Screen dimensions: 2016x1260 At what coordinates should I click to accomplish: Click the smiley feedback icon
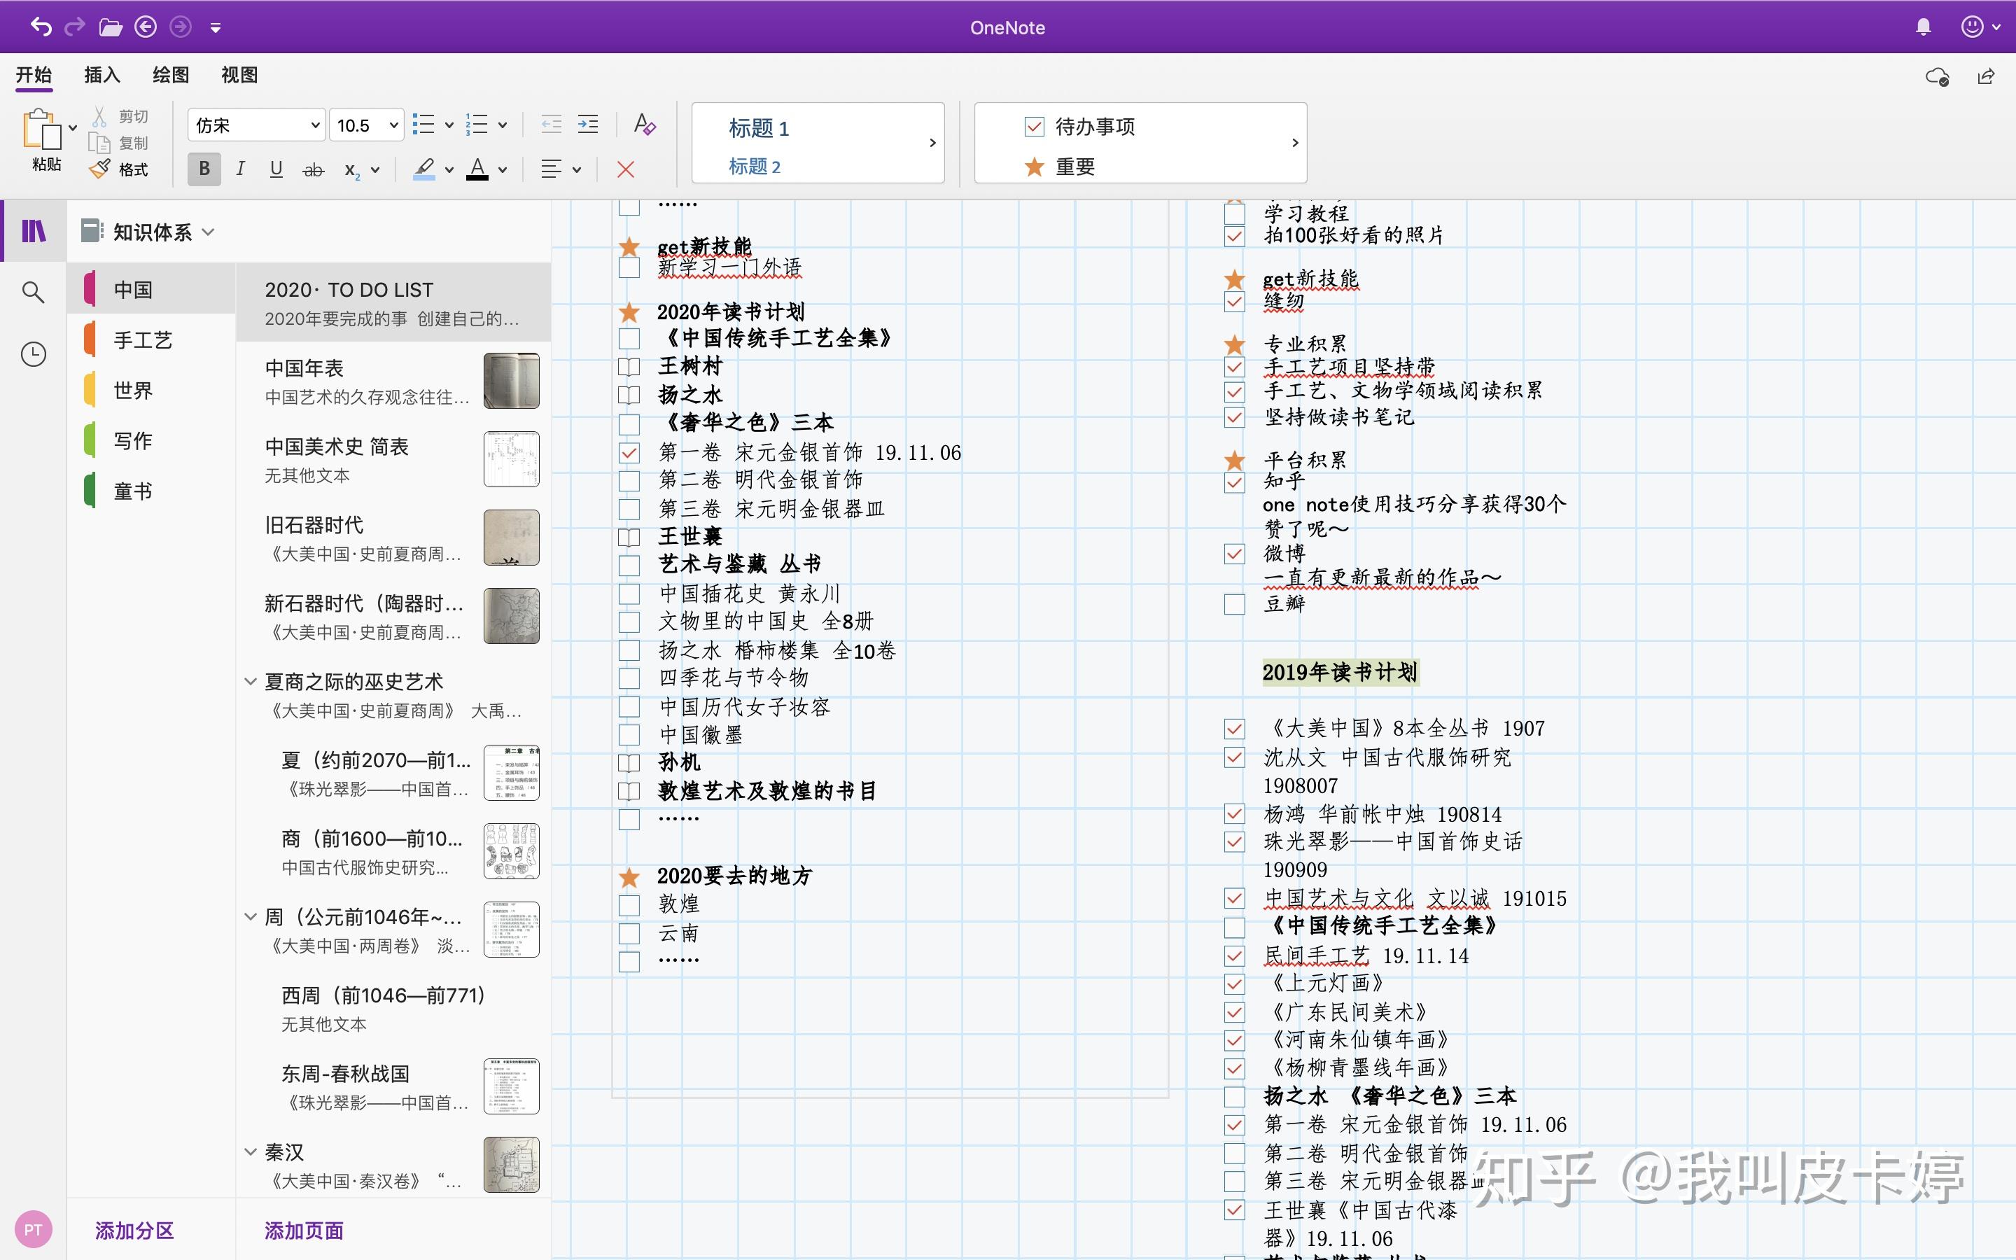tap(1972, 27)
